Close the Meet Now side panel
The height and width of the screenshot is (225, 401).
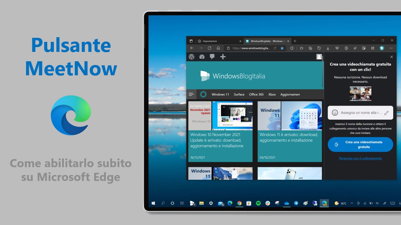click(391, 57)
